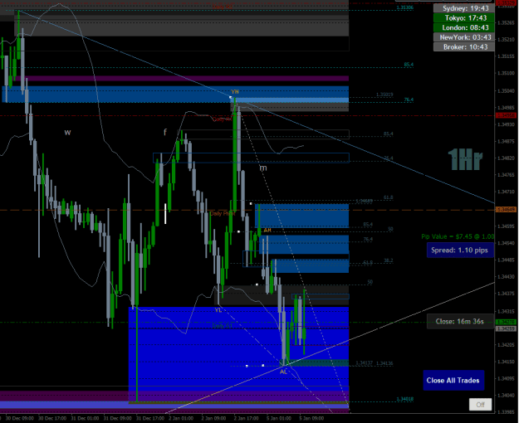
Task: Click the Pip Value text on chart
Action: (x=458, y=236)
